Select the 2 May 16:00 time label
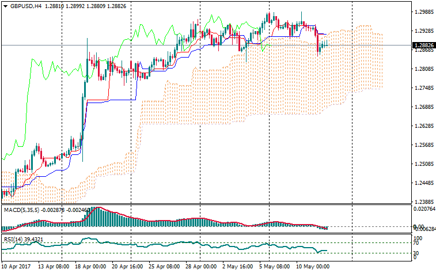 coord(238,267)
